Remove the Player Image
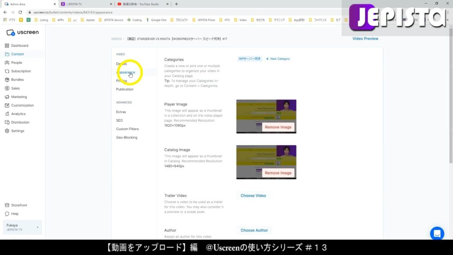453x255 pixels. pos(278,127)
